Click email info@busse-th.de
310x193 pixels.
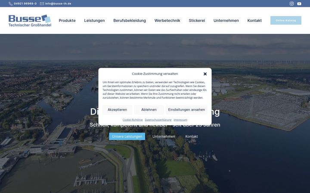click(58, 3)
